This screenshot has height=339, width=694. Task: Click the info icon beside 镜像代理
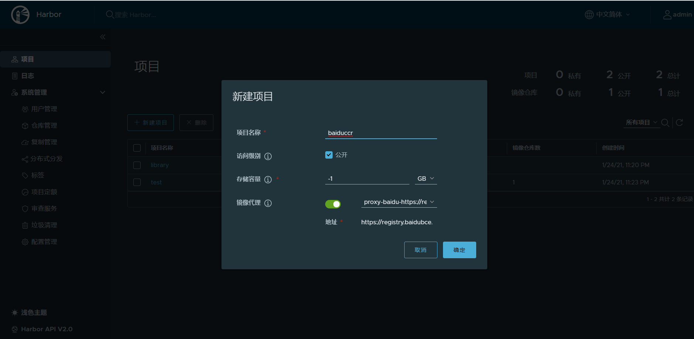268,203
